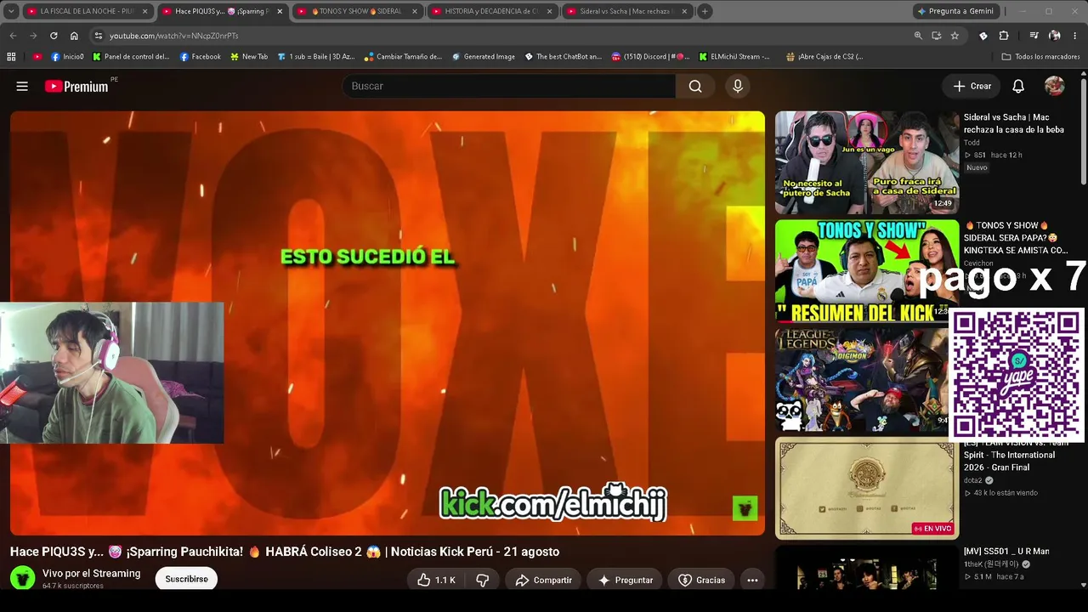This screenshot has height=612, width=1088.
Task: Close the HISTORIA y DECADENCIA tab
Action: pyautogui.click(x=550, y=11)
